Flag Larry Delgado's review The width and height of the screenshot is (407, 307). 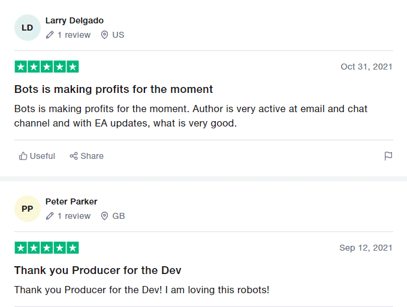388,156
